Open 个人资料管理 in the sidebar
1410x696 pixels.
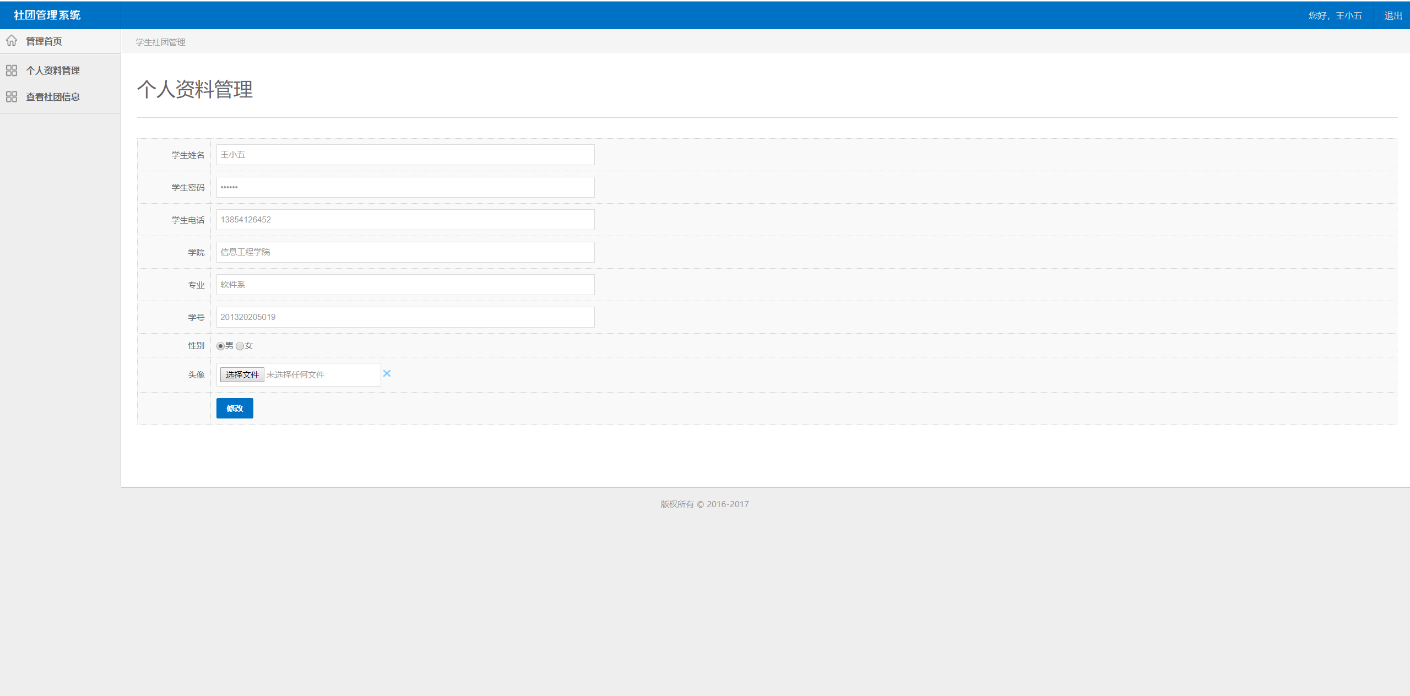coord(53,70)
